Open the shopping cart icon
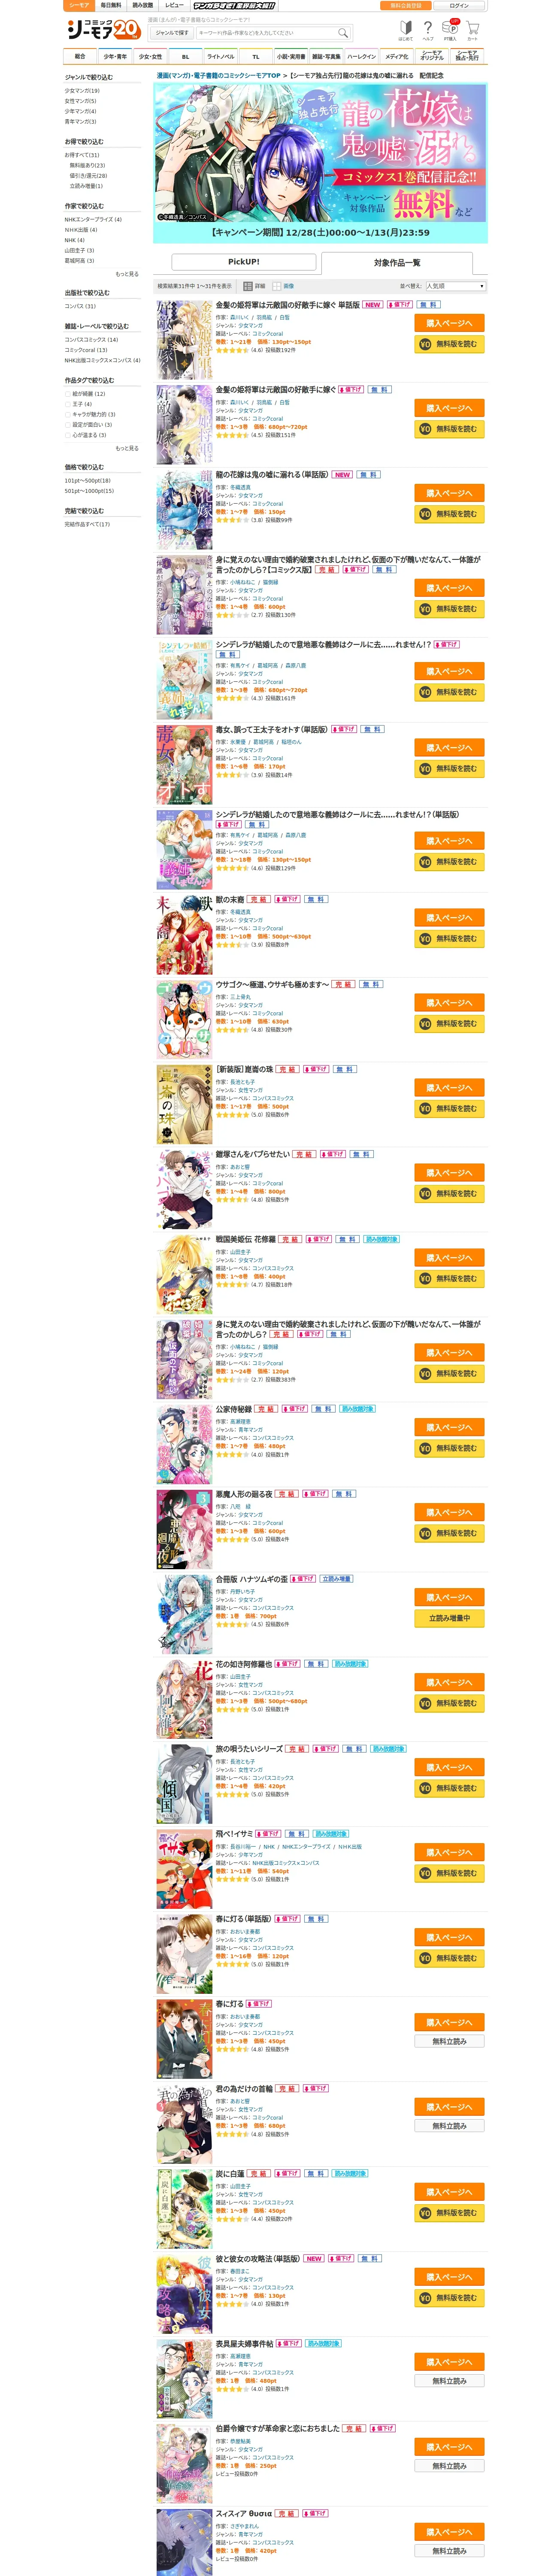Viewport: 551px width, 2576px height. point(472,30)
